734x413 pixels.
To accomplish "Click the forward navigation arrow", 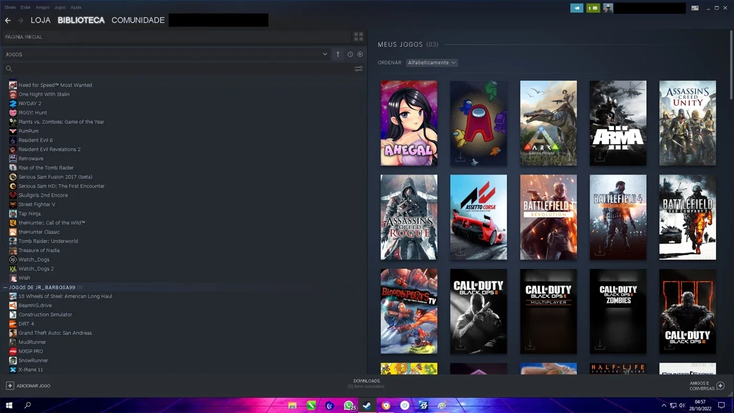I will [x=20, y=20].
